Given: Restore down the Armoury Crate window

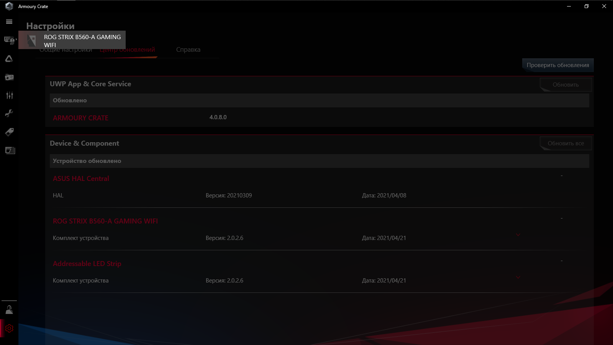Looking at the screenshot, I should point(587,6).
